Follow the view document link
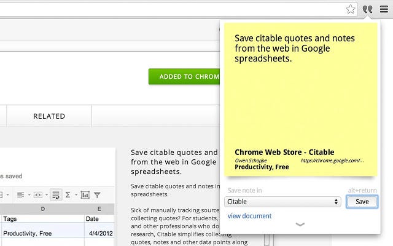This screenshot has width=393, height=246. click(x=249, y=216)
